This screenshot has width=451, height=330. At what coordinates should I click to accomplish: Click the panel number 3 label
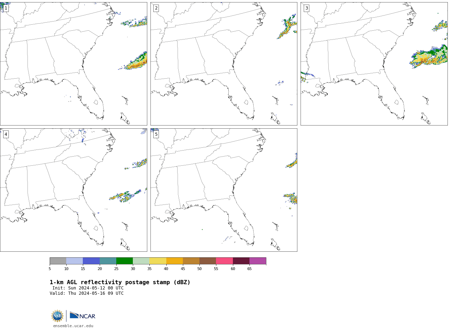[307, 8]
